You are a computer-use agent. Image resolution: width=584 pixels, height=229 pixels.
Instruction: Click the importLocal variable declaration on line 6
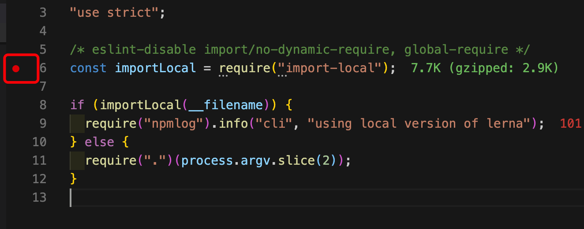(155, 68)
